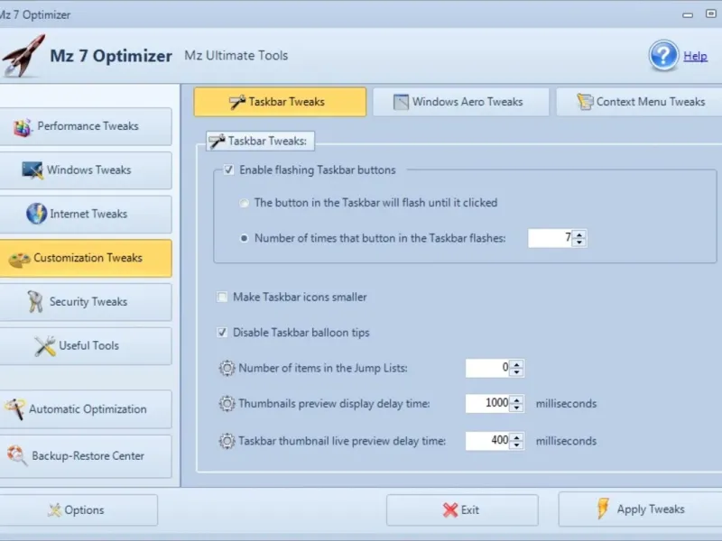Click the Options button
Screen dimensions: 722x541
pyautogui.click(x=79, y=509)
